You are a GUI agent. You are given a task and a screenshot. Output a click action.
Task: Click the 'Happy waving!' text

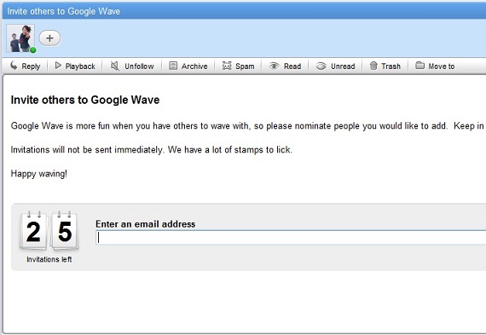39,174
